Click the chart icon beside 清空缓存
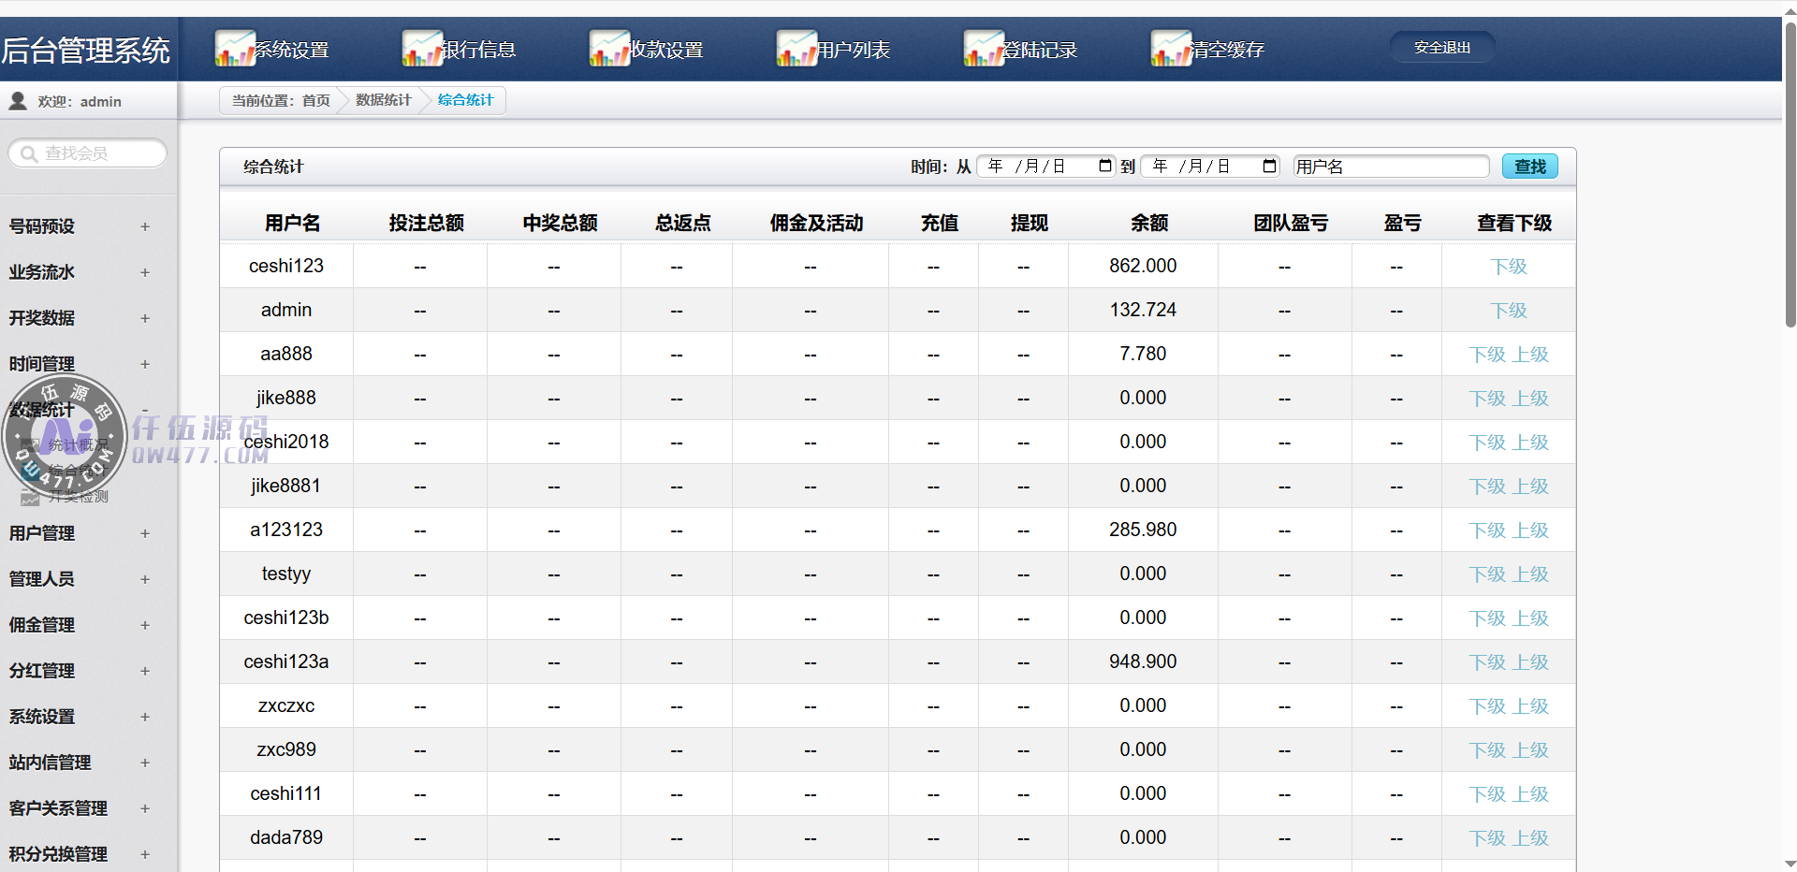This screenshot has width=1797, height=872. pyautogui.click(x=1171, y=49)
